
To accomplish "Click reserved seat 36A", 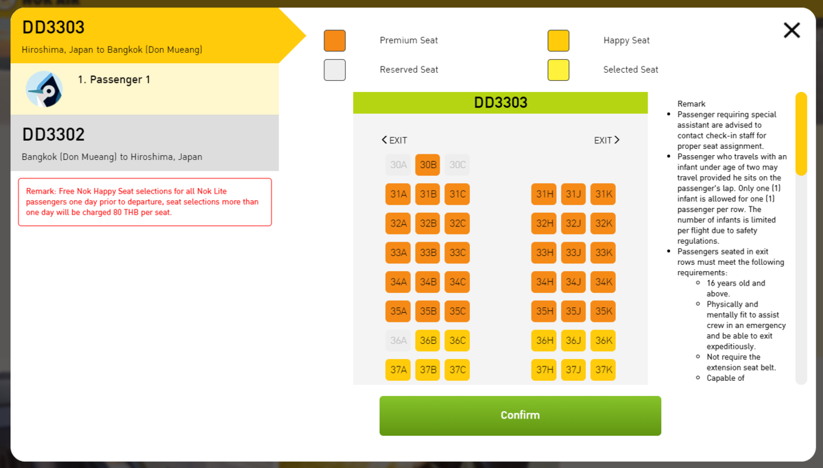I will tap(398, 341).
